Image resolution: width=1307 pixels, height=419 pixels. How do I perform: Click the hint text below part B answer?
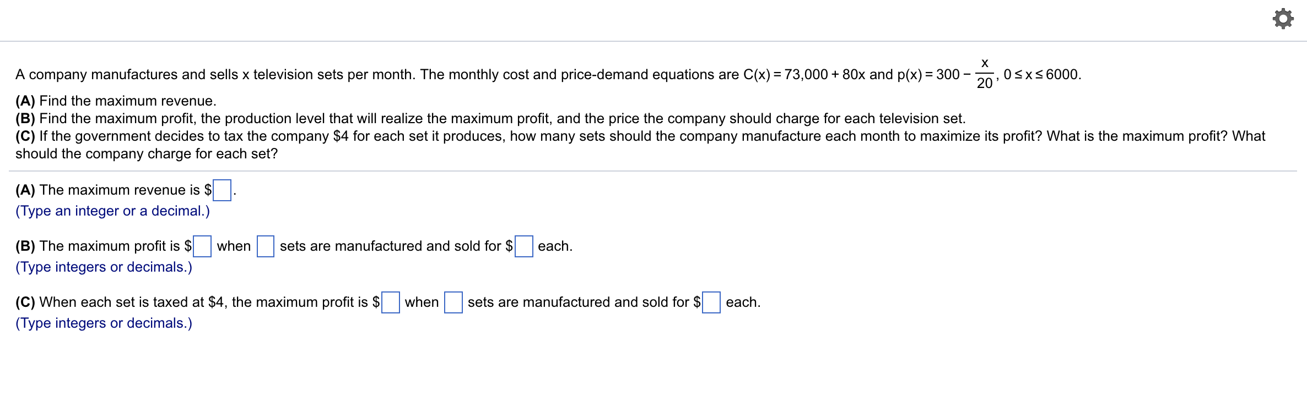(x=104, y=267)
